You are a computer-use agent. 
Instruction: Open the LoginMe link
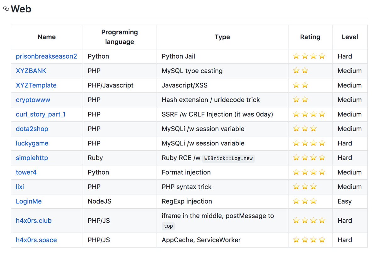[29, 201]
